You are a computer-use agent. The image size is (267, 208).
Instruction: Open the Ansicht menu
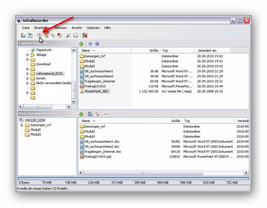(x=77, y=28)
